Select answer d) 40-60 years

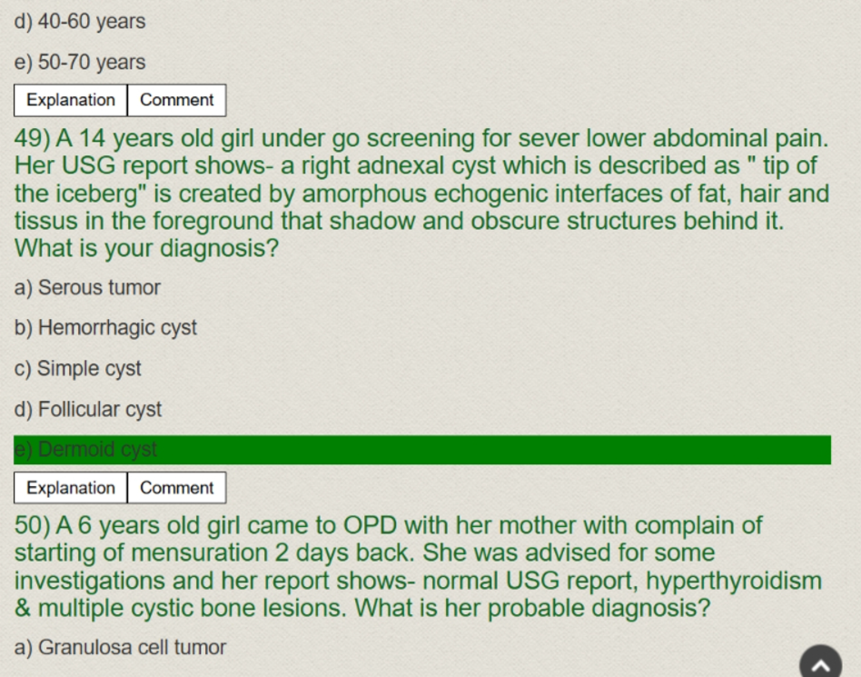[80, 22]
